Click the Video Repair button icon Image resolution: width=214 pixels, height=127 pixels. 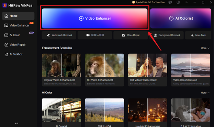[x=124, y=35]
